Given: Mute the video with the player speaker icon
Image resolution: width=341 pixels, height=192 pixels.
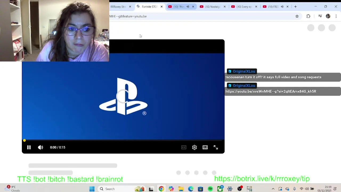Looking at the screenshot, I should click(40, 147).
